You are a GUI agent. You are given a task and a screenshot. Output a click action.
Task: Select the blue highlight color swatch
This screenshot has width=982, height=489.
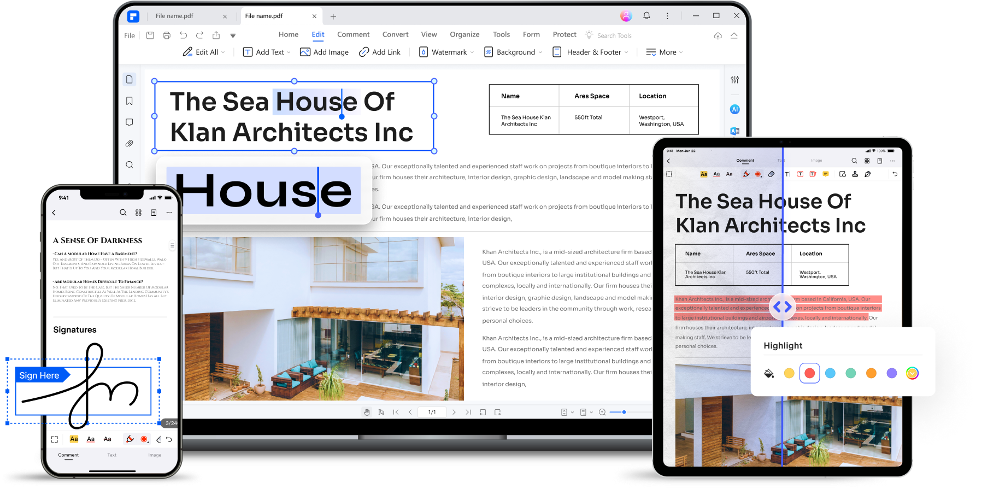[830, 373]
